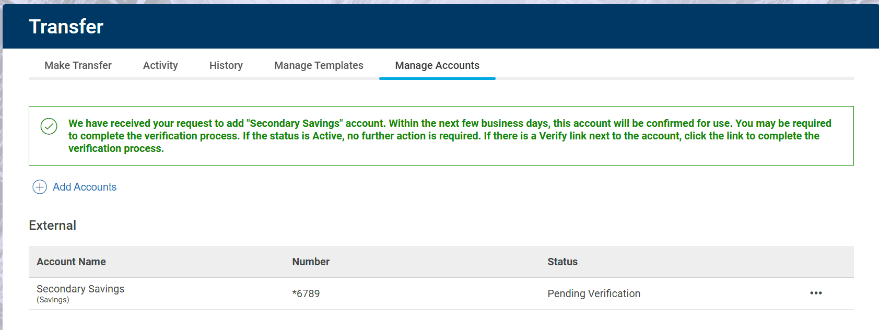Click the green checkmark success icon
Image resolution: width=879 pixels, height=330 pixels.
[49, 126]
